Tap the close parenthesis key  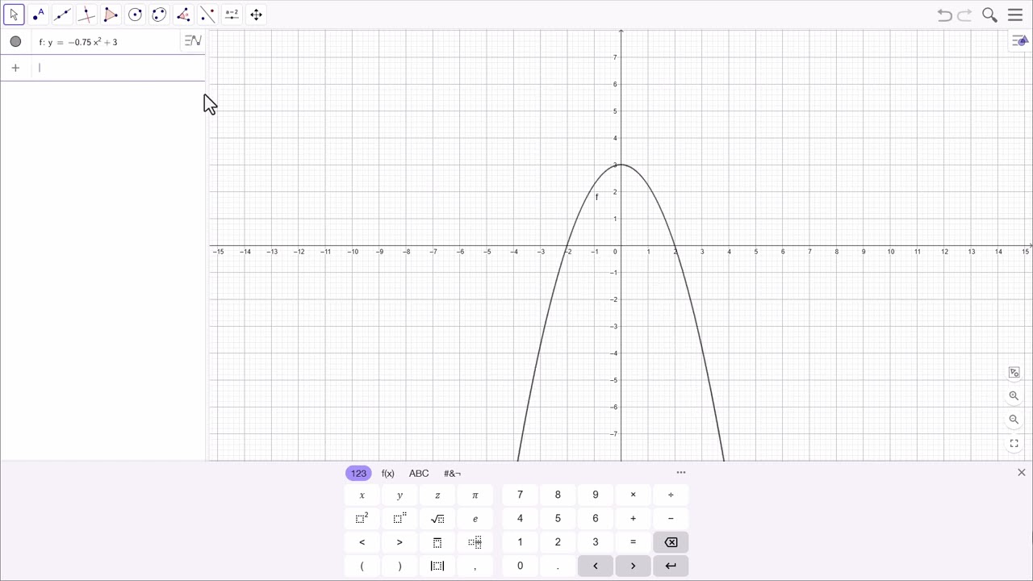(x=399, y=566)
